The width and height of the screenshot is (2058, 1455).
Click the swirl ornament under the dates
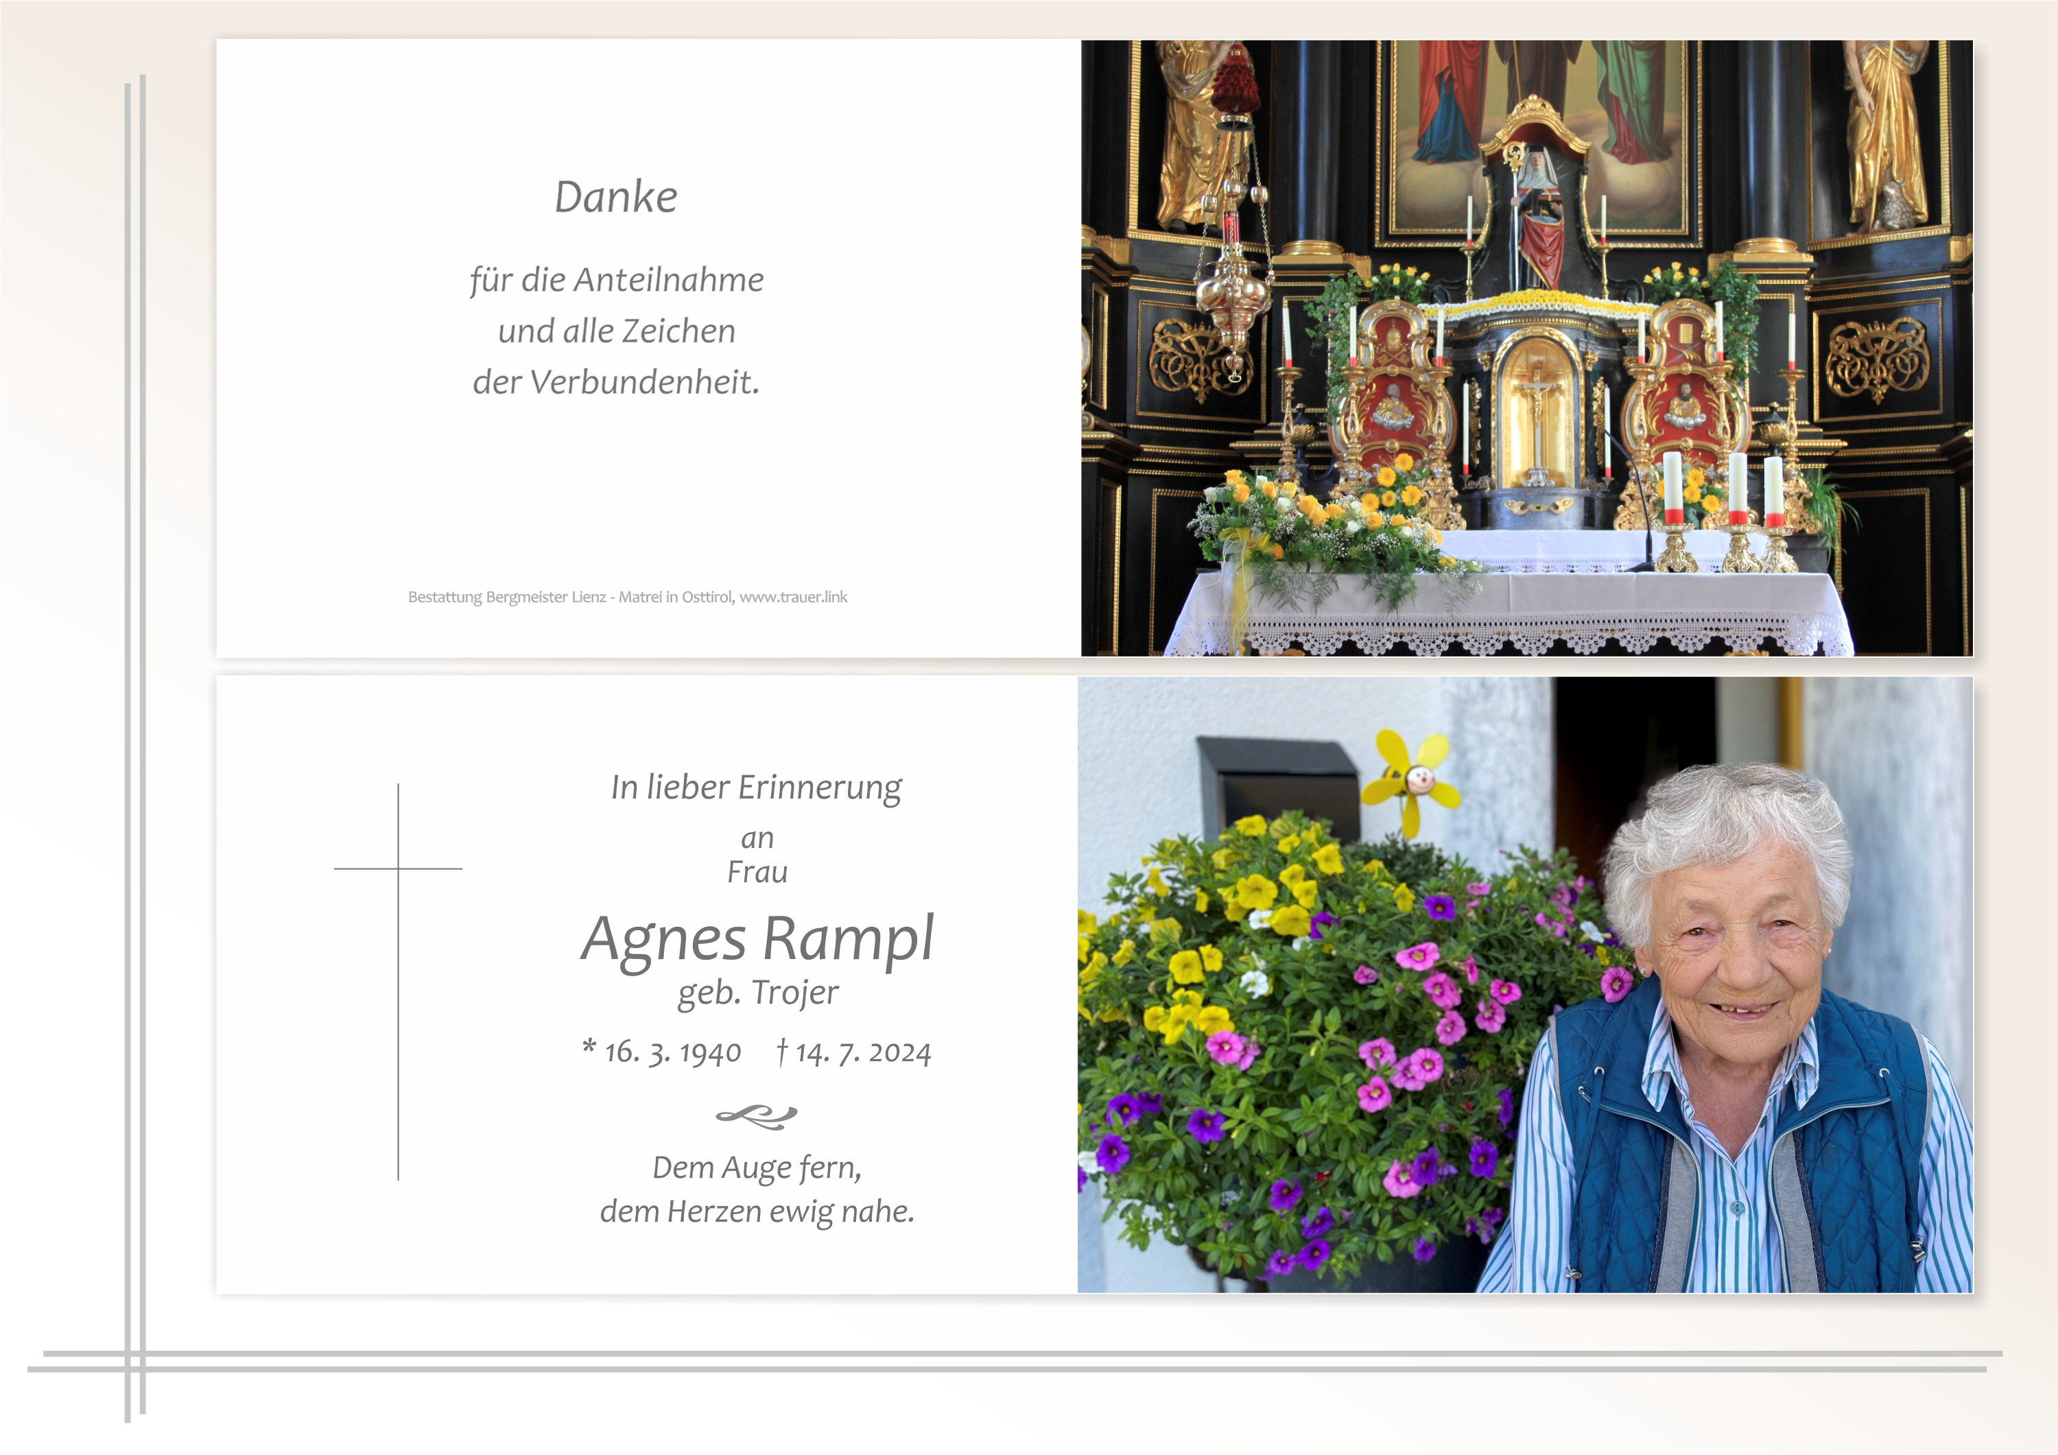coord(757,1115)
